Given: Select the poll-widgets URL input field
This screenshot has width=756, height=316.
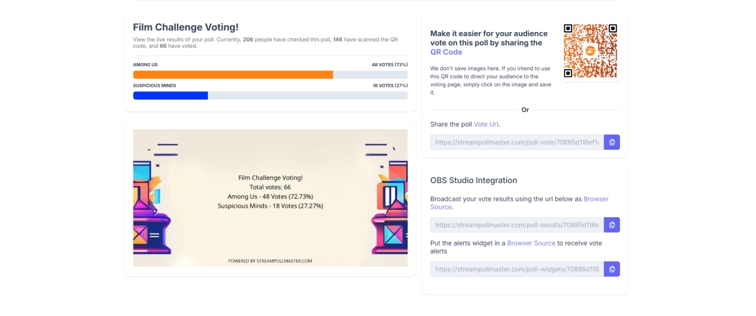Looking at the screenshot, I should [517, 269].
